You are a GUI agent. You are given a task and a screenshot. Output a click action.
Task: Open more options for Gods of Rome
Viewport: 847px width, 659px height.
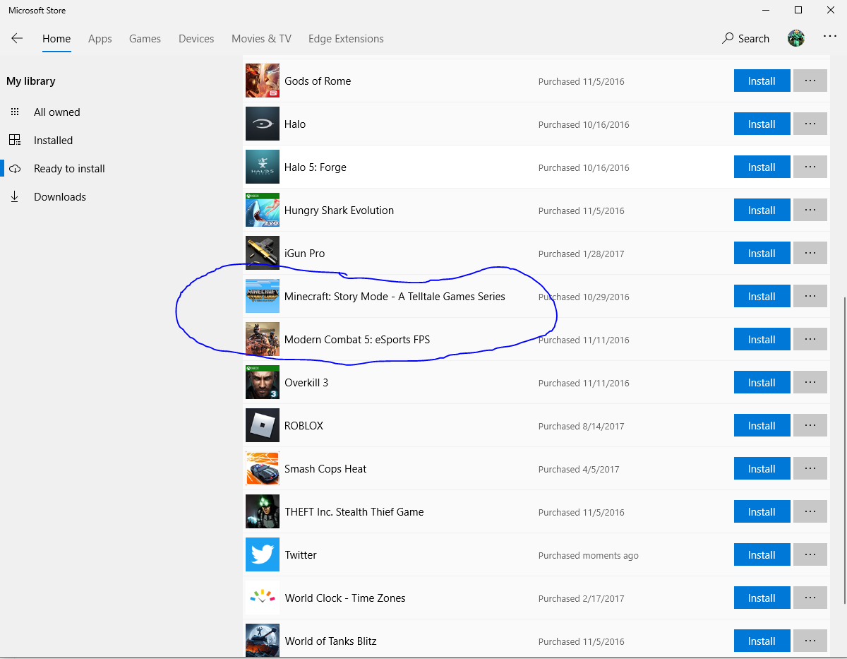point(810,81)
